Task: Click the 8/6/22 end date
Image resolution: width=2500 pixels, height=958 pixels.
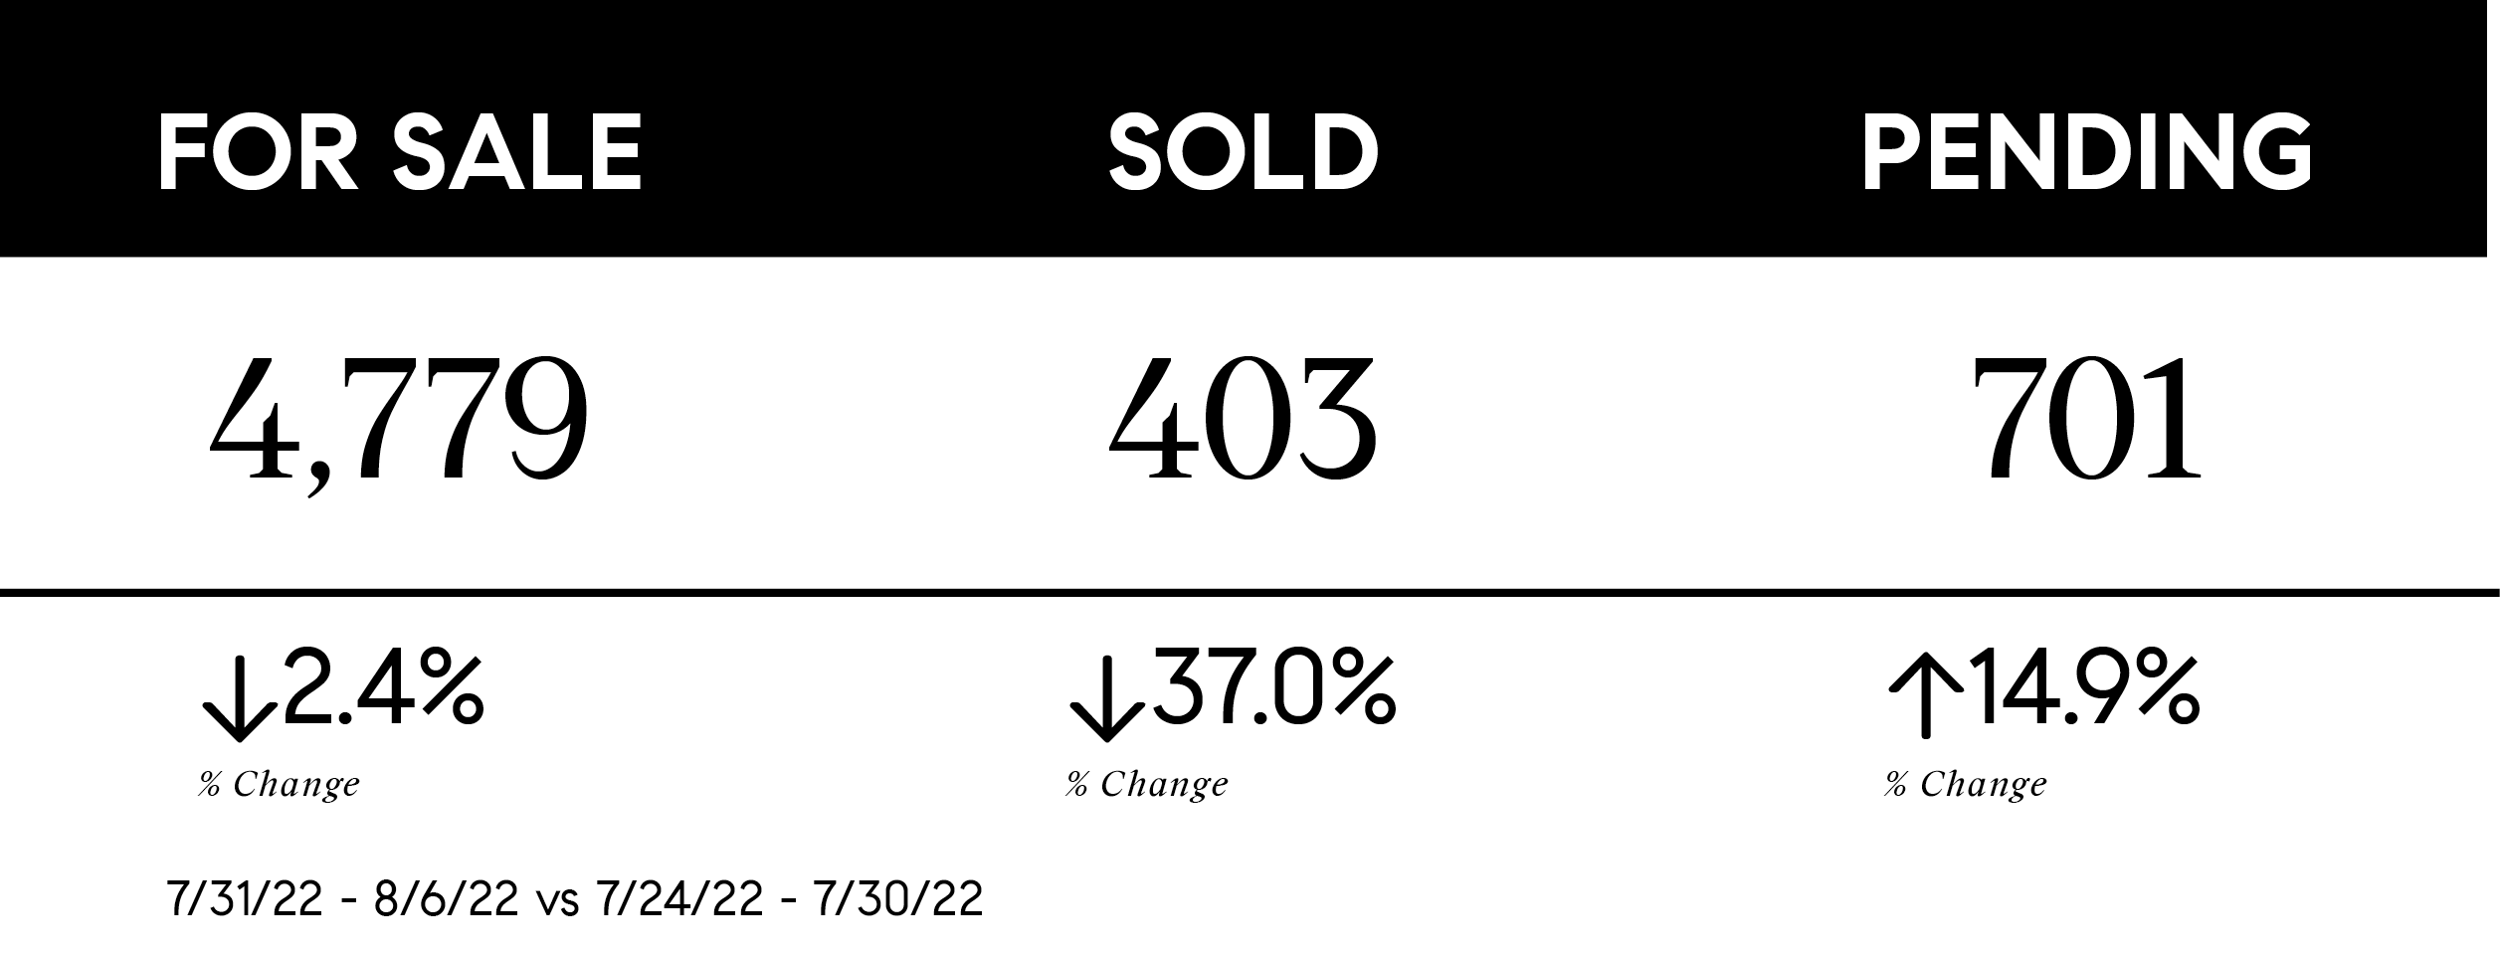Action: pos(446,900)
